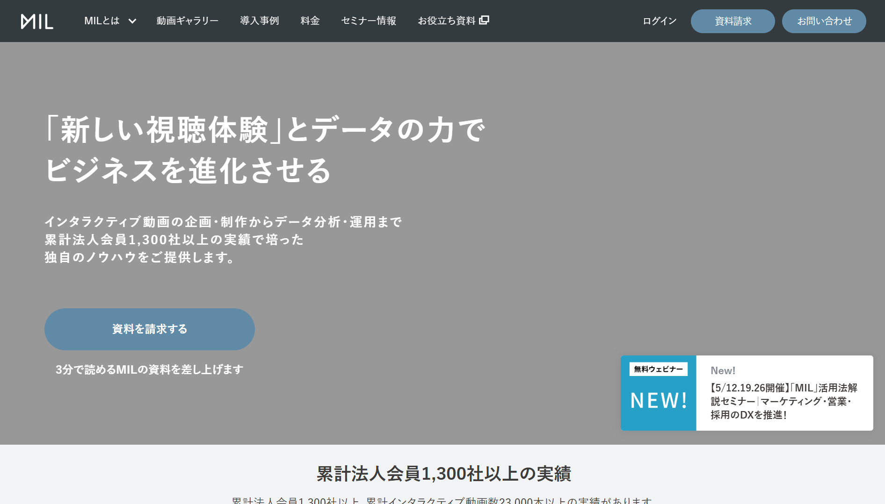Click the New! label in announcement card
Image resolution: width=885 pixels, height=504 pixels.
coord(723,370)
